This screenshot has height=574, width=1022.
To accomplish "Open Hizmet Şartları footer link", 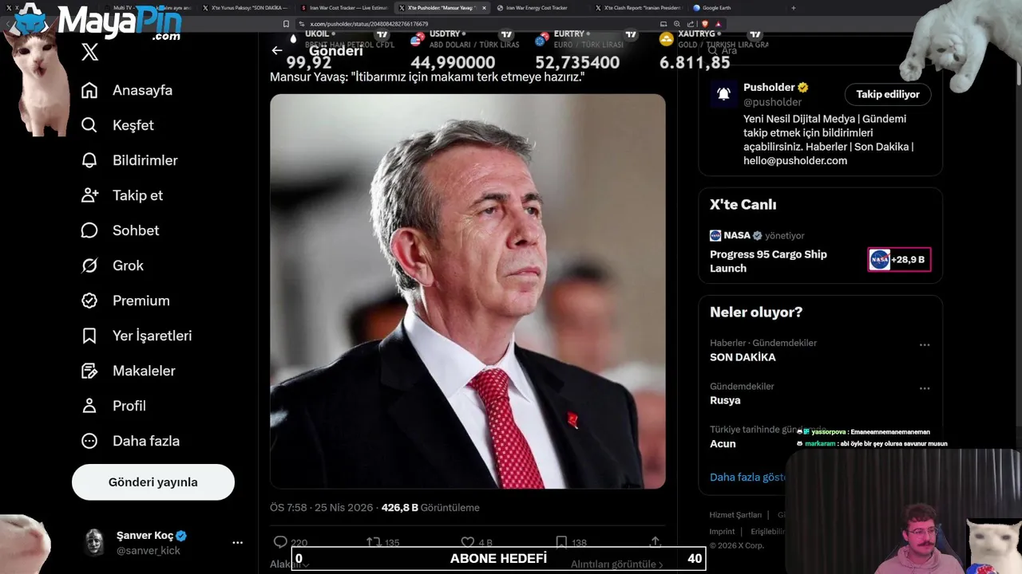I will pos(735,515).
